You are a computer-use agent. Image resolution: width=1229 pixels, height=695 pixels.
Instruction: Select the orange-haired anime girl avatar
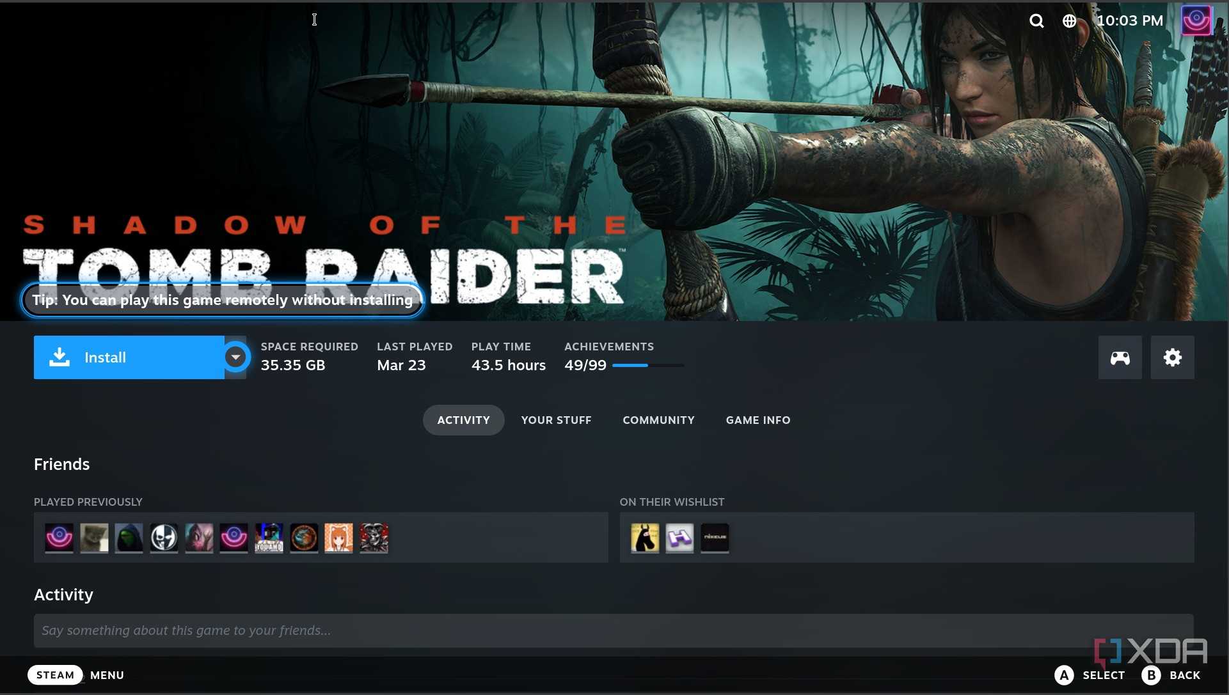tap(338, 538)
